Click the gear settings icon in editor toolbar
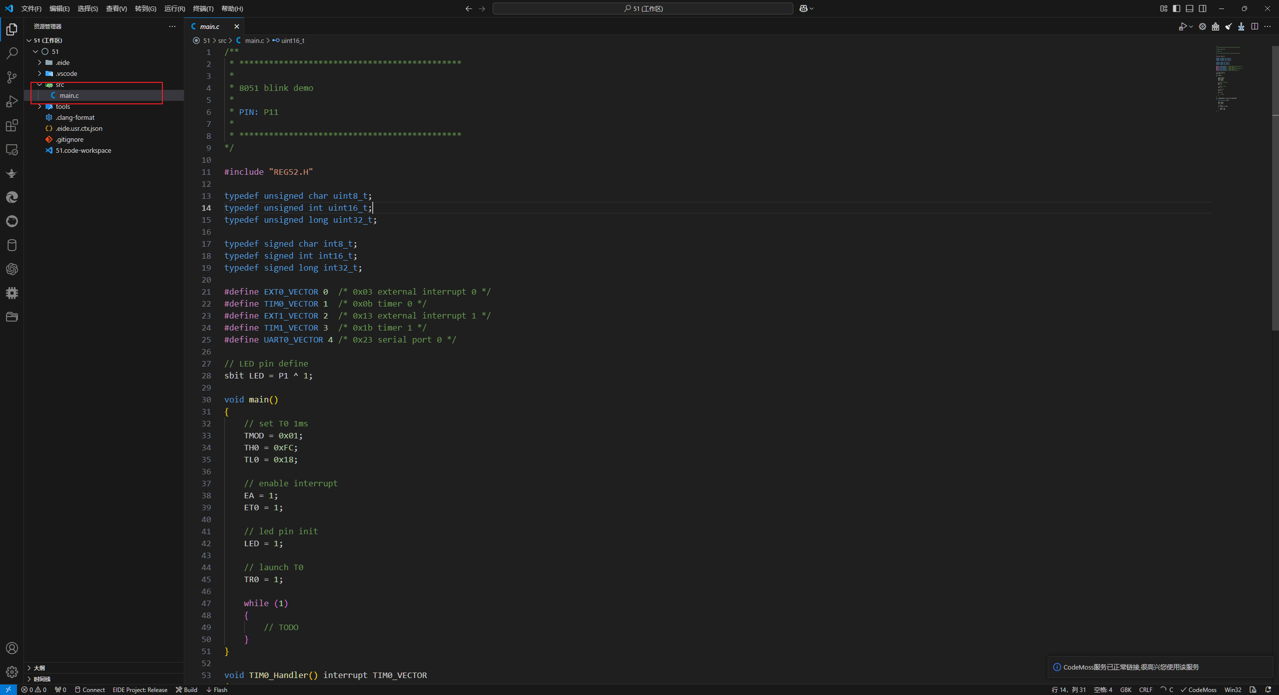This screenshot has width=1279, height=695. click(x=1203, y=26)
